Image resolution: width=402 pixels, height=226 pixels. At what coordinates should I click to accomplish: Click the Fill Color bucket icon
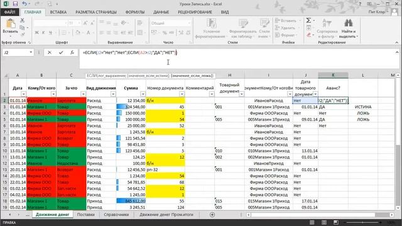click(x=78, y=33)
